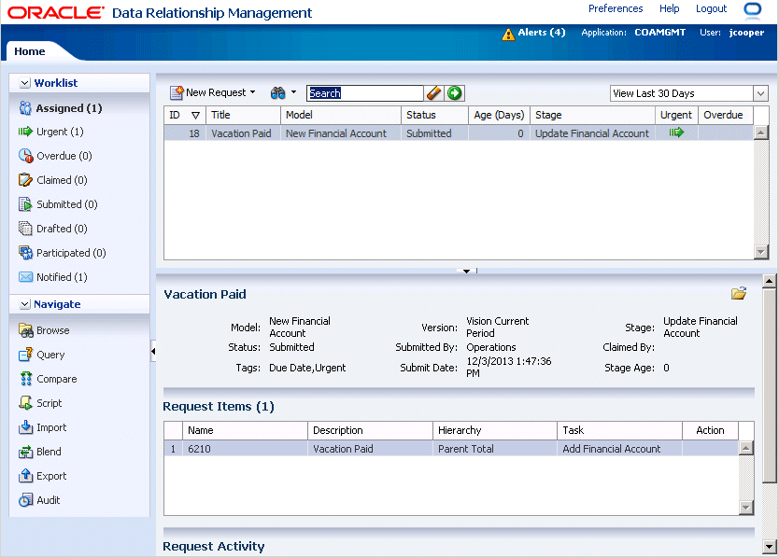
Task: Open request via yellow folder icon
Action: coord(739,293)
